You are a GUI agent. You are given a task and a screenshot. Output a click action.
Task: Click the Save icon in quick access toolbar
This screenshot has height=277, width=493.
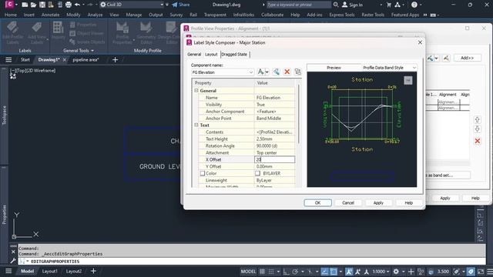[42, 5]
